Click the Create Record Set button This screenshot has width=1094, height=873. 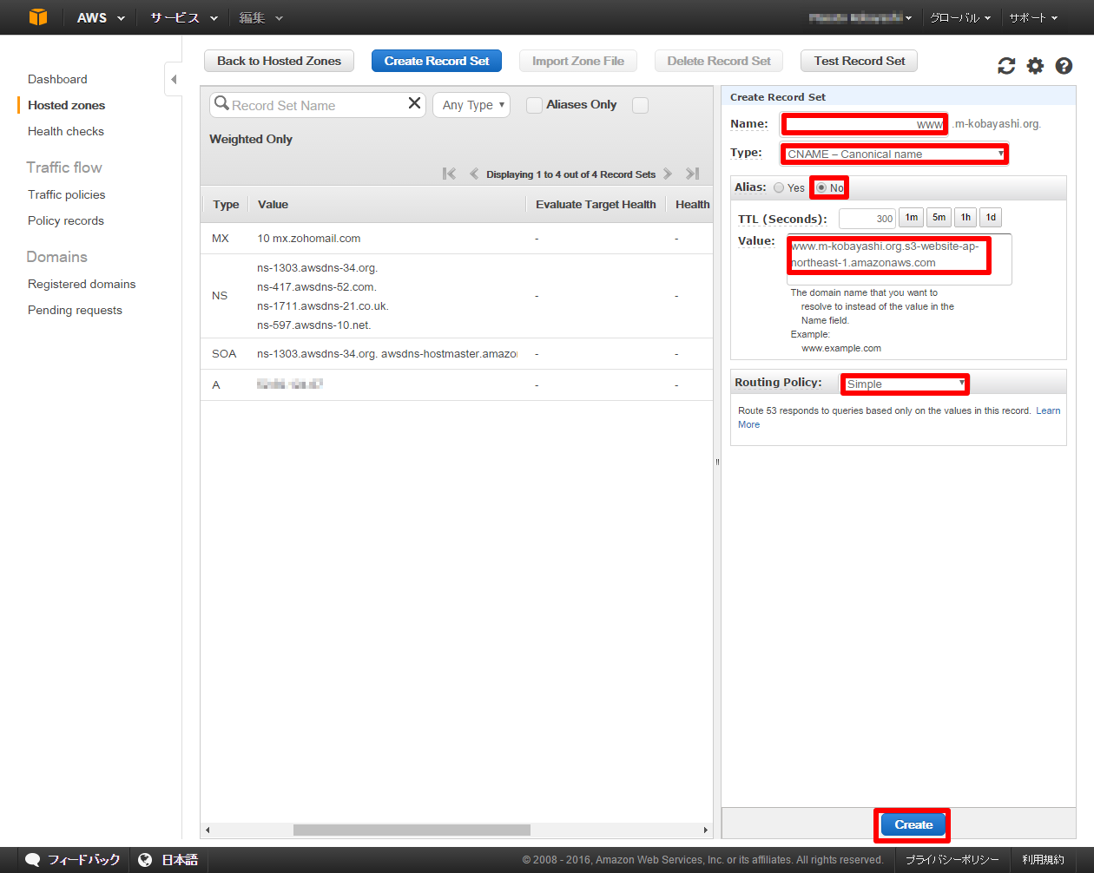(437, 61)
